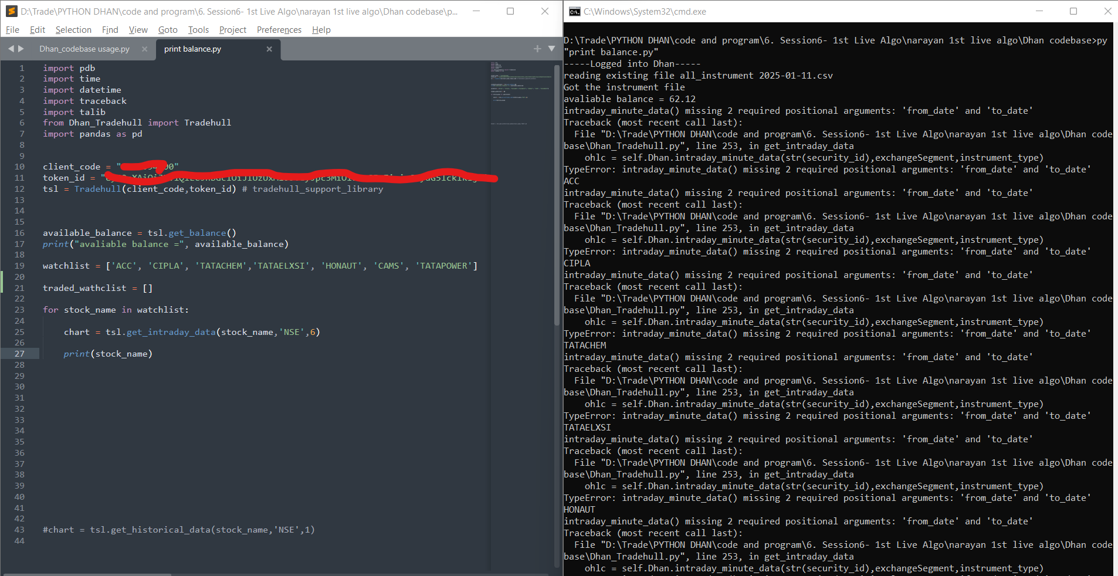Open the Tools menu
Screen dimensions: 1118x576
pos(198,30)
